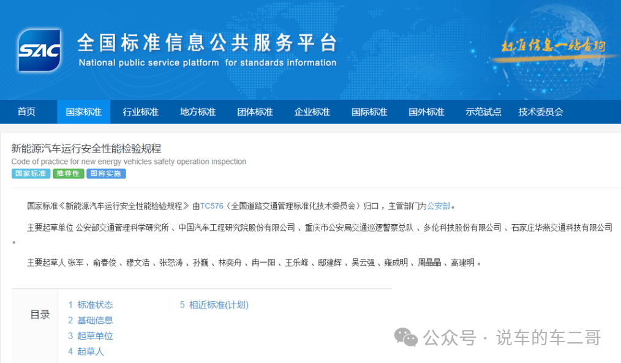This screenshot has height=363, width=621.
Task: Open the 公安部 department link
Action: (x=438, y=206)
